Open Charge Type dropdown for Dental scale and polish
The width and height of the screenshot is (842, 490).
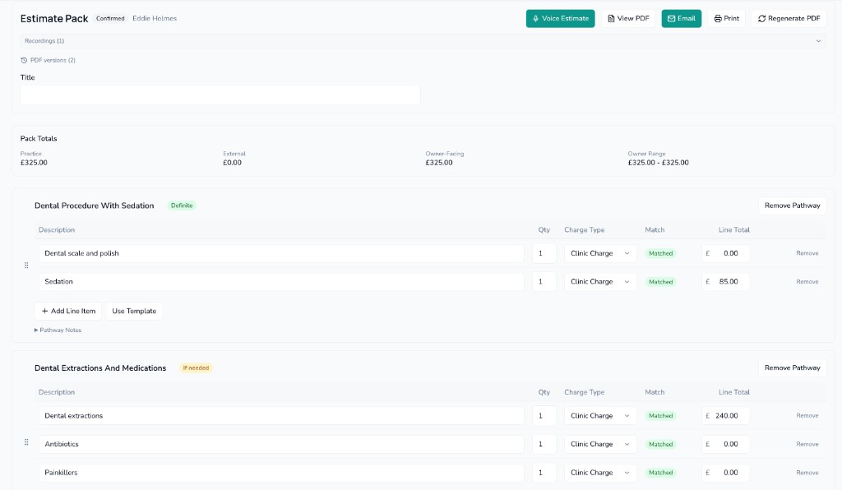click(x=599, y=253)
